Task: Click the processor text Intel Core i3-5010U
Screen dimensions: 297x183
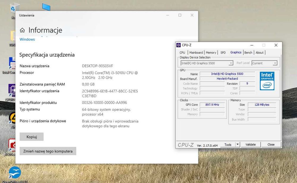Action: (110, 75)
